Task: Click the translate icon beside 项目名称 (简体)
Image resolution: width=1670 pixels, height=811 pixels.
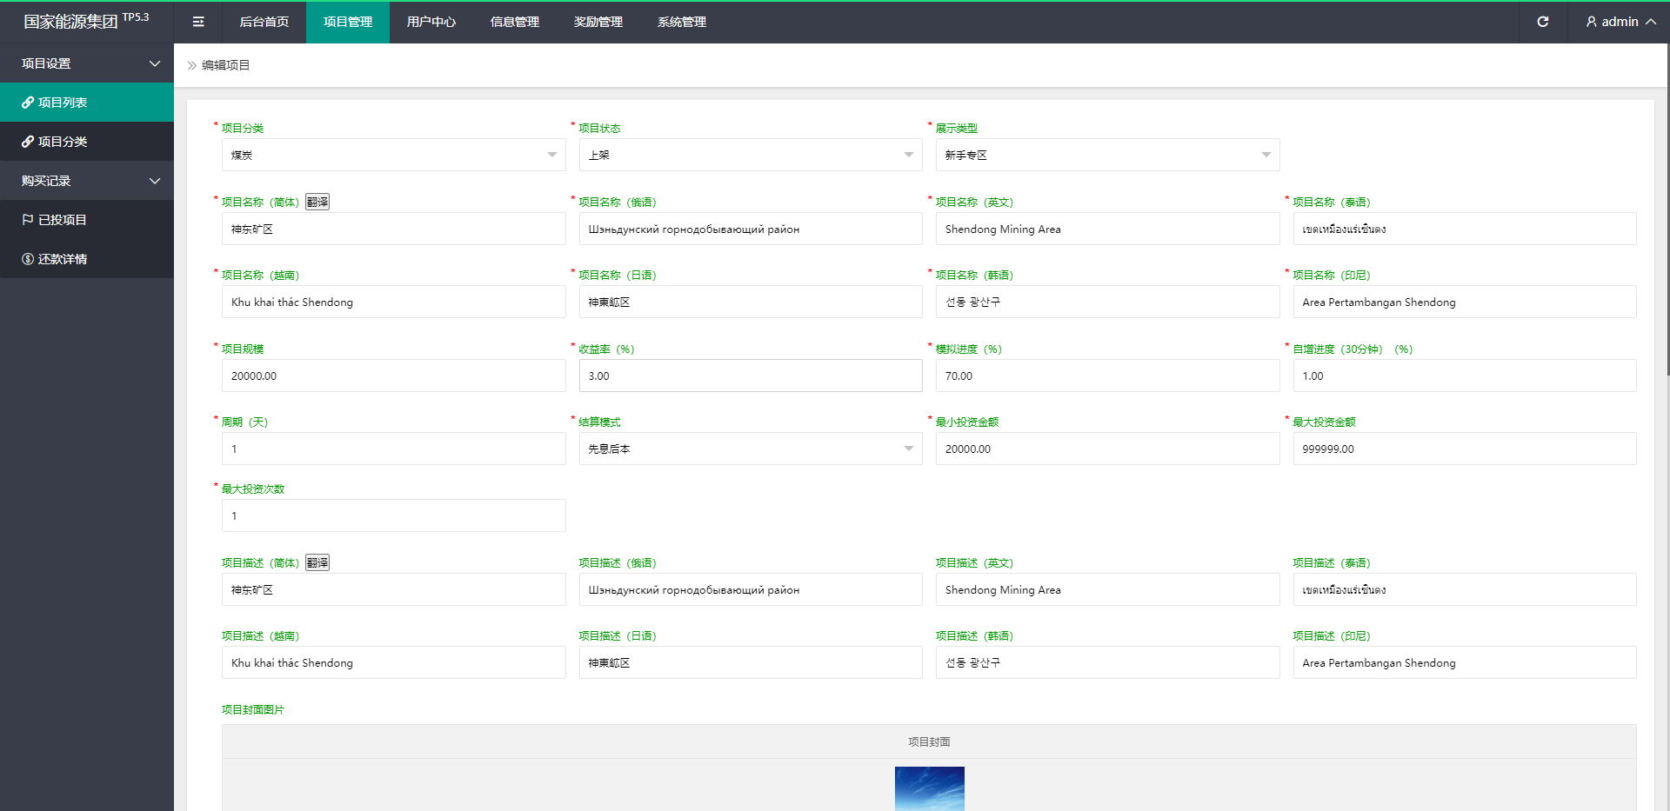Action: pyautogui.click(x=317, y=202)
